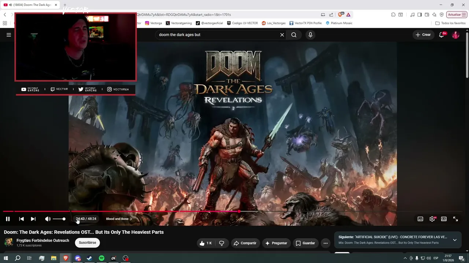
Task: Toggle subtitles on the video player
Action: pyautogui.click(x=420, y=219)
